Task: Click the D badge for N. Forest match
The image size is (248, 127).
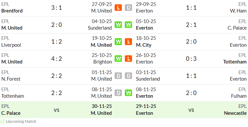Action: click(x=118, y=76)
